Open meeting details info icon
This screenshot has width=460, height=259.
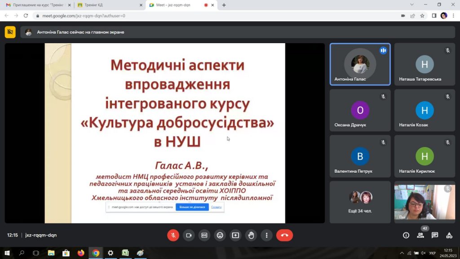click(x=406, y=235)
